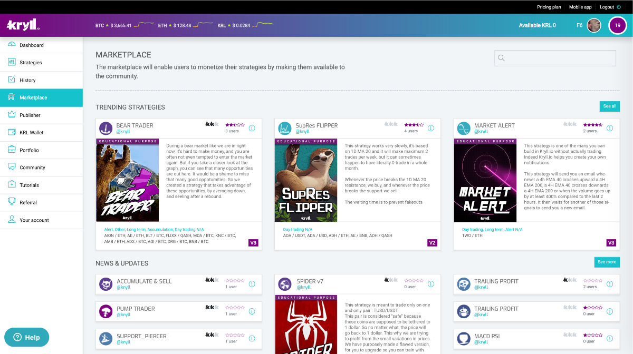
Task: Log out of the account
Action: point(610,7)
